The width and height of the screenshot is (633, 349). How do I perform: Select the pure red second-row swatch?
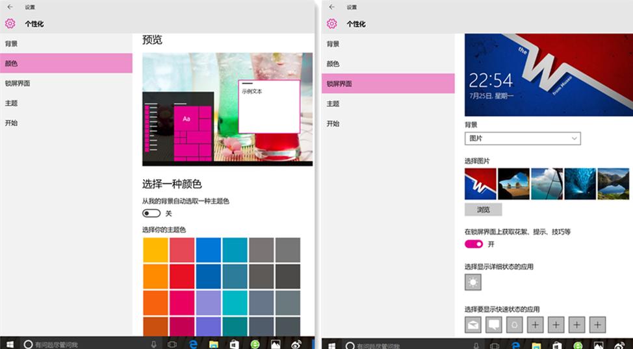tap(182, 276)
